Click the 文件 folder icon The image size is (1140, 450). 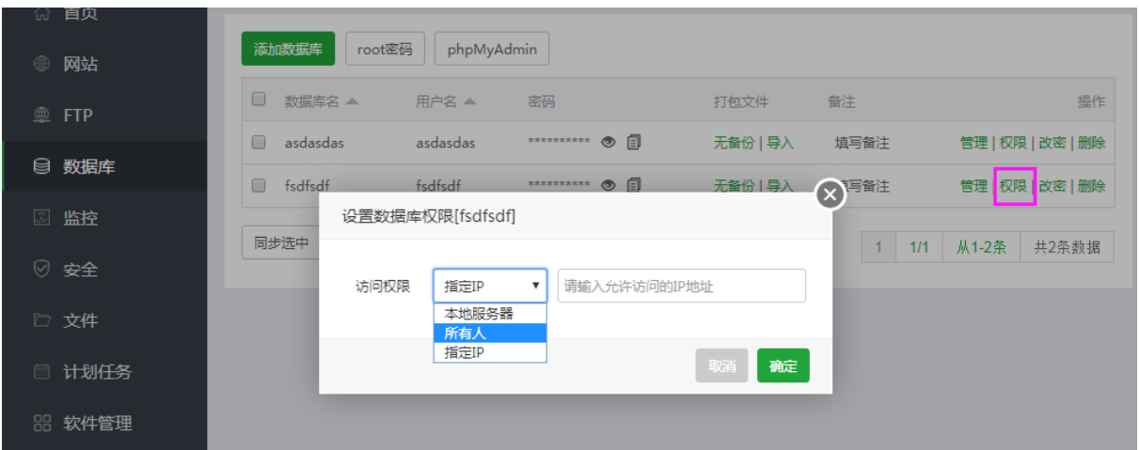pyautogui.click(x=41, y=320)
